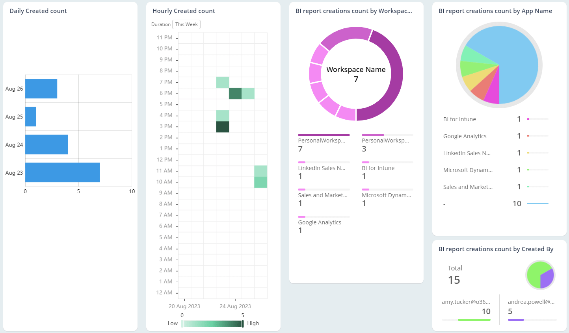Click the 10 AM heatmap cell

[261, 181]
